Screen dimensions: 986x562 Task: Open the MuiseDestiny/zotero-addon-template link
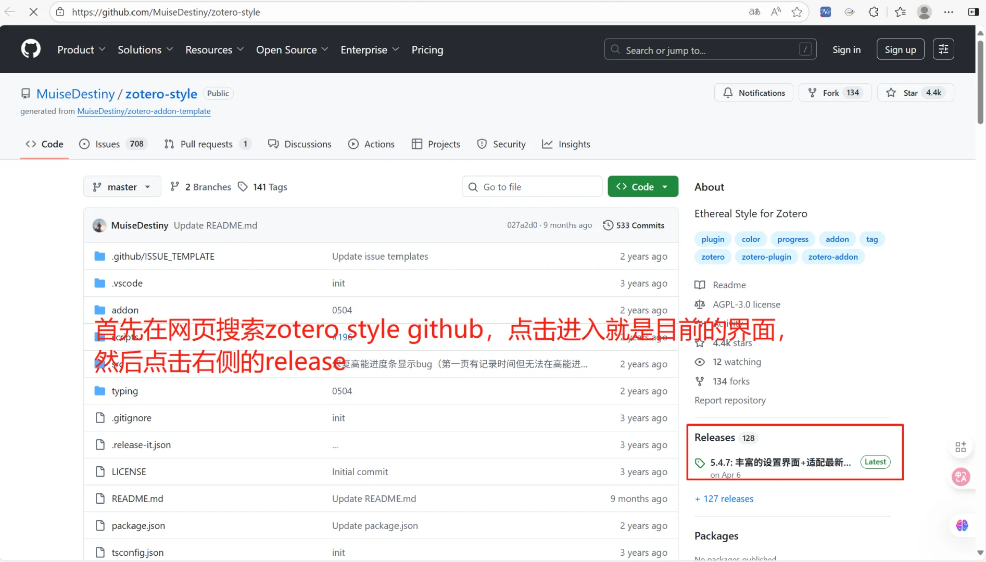(x=144, y=111)
